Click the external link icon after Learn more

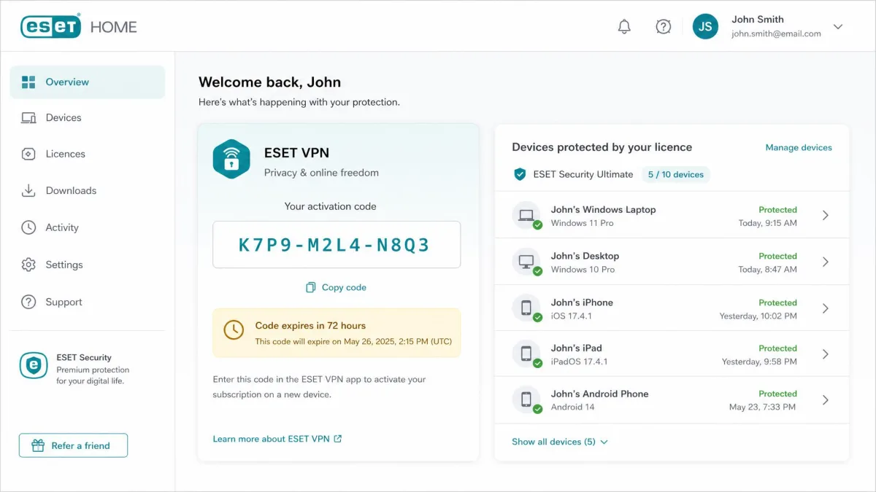[338, 440]
